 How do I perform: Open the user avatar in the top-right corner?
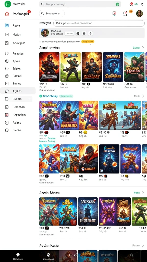pyautogui.click(x=139, y=14)
